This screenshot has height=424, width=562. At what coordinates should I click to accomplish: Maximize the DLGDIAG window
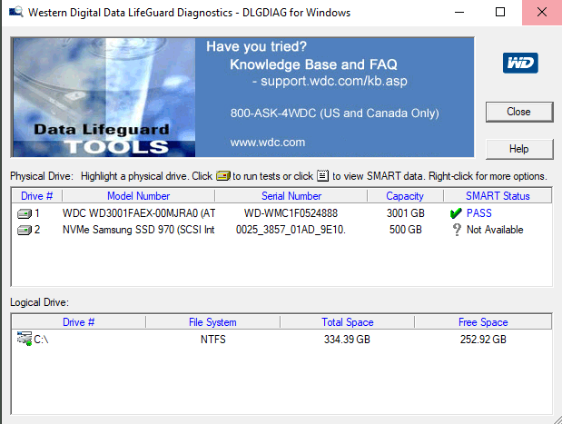pyautogui.click(x=500, y=12)
